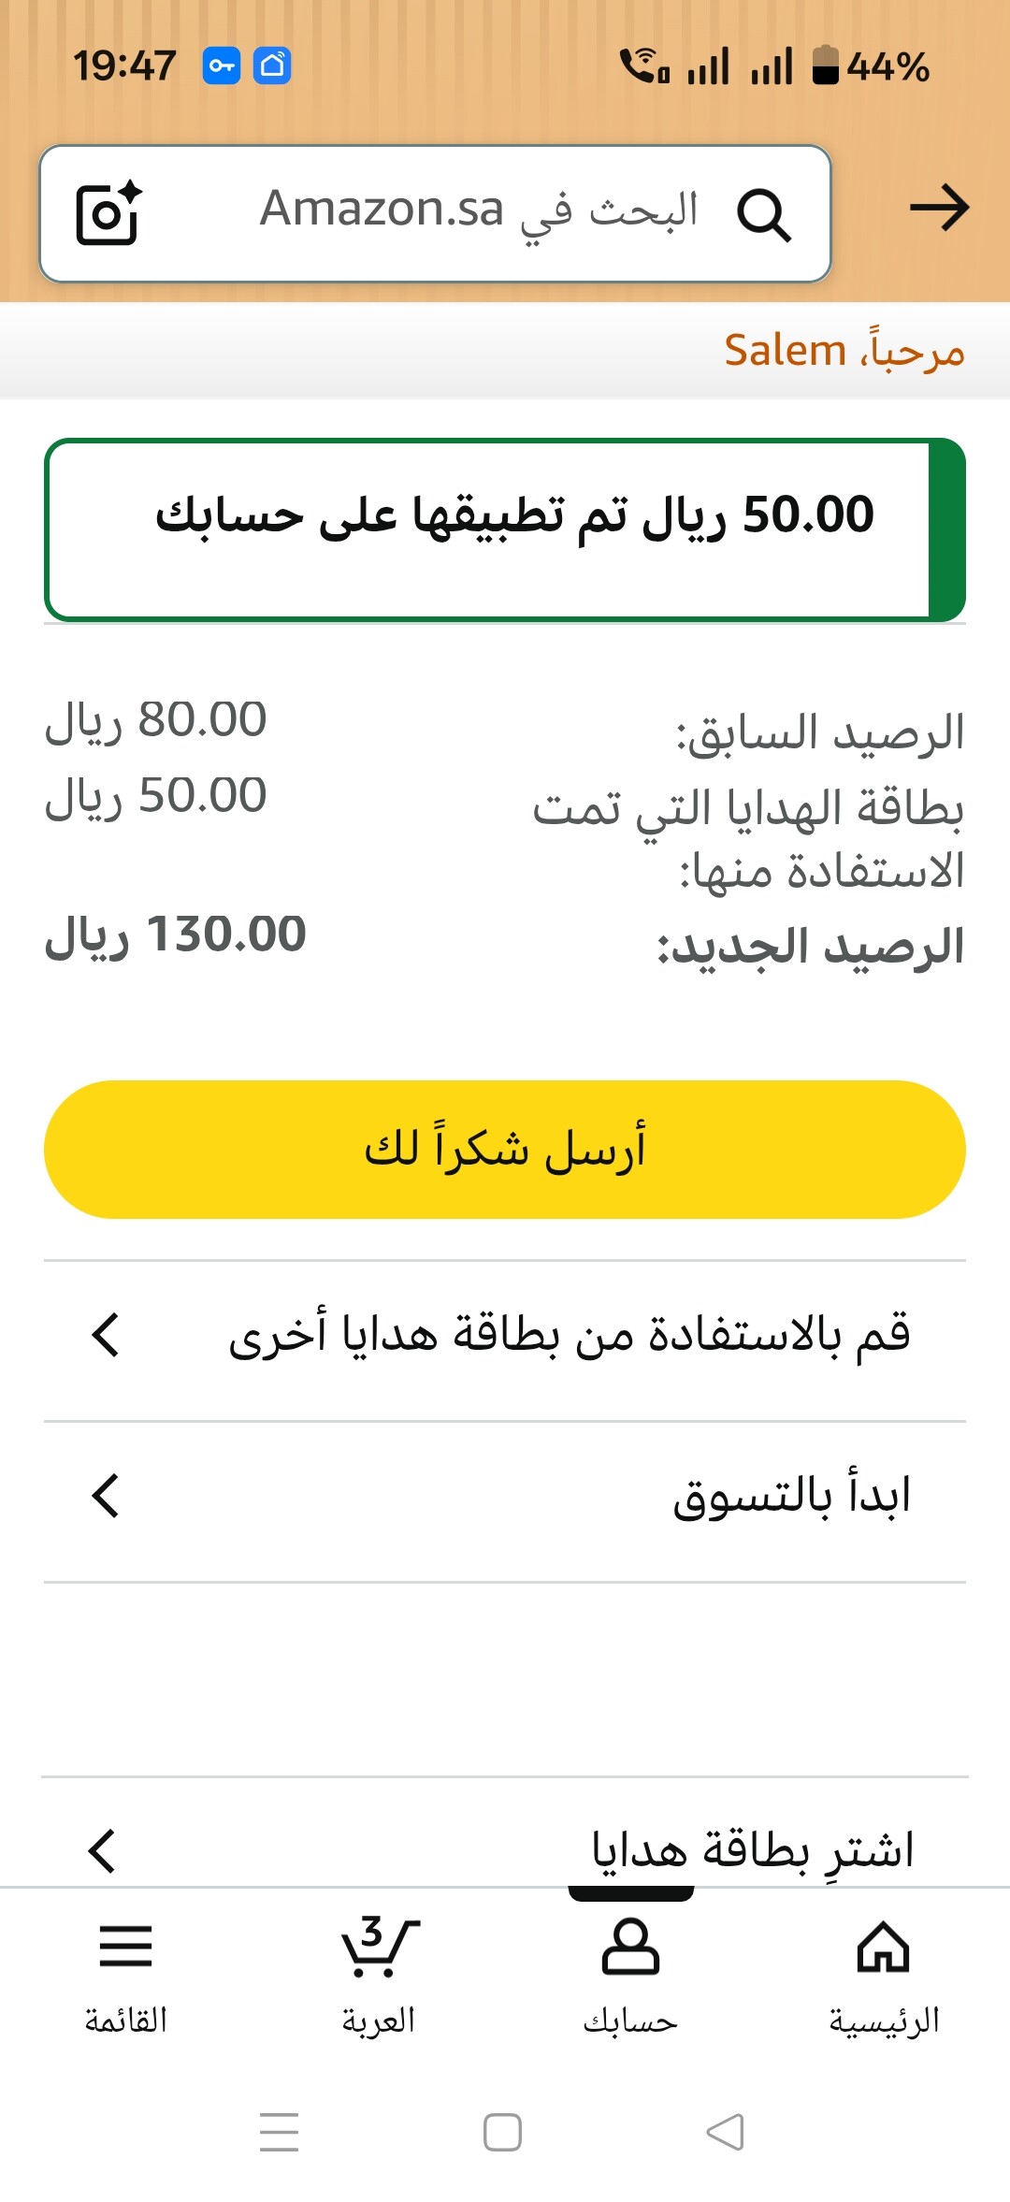Open Android recent apps icon

click(279, 2133)
